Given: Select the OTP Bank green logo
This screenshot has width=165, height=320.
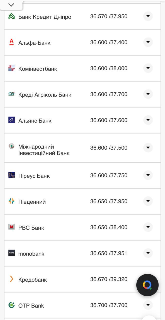Looking at the screenshot, I should tap(12, 305).
